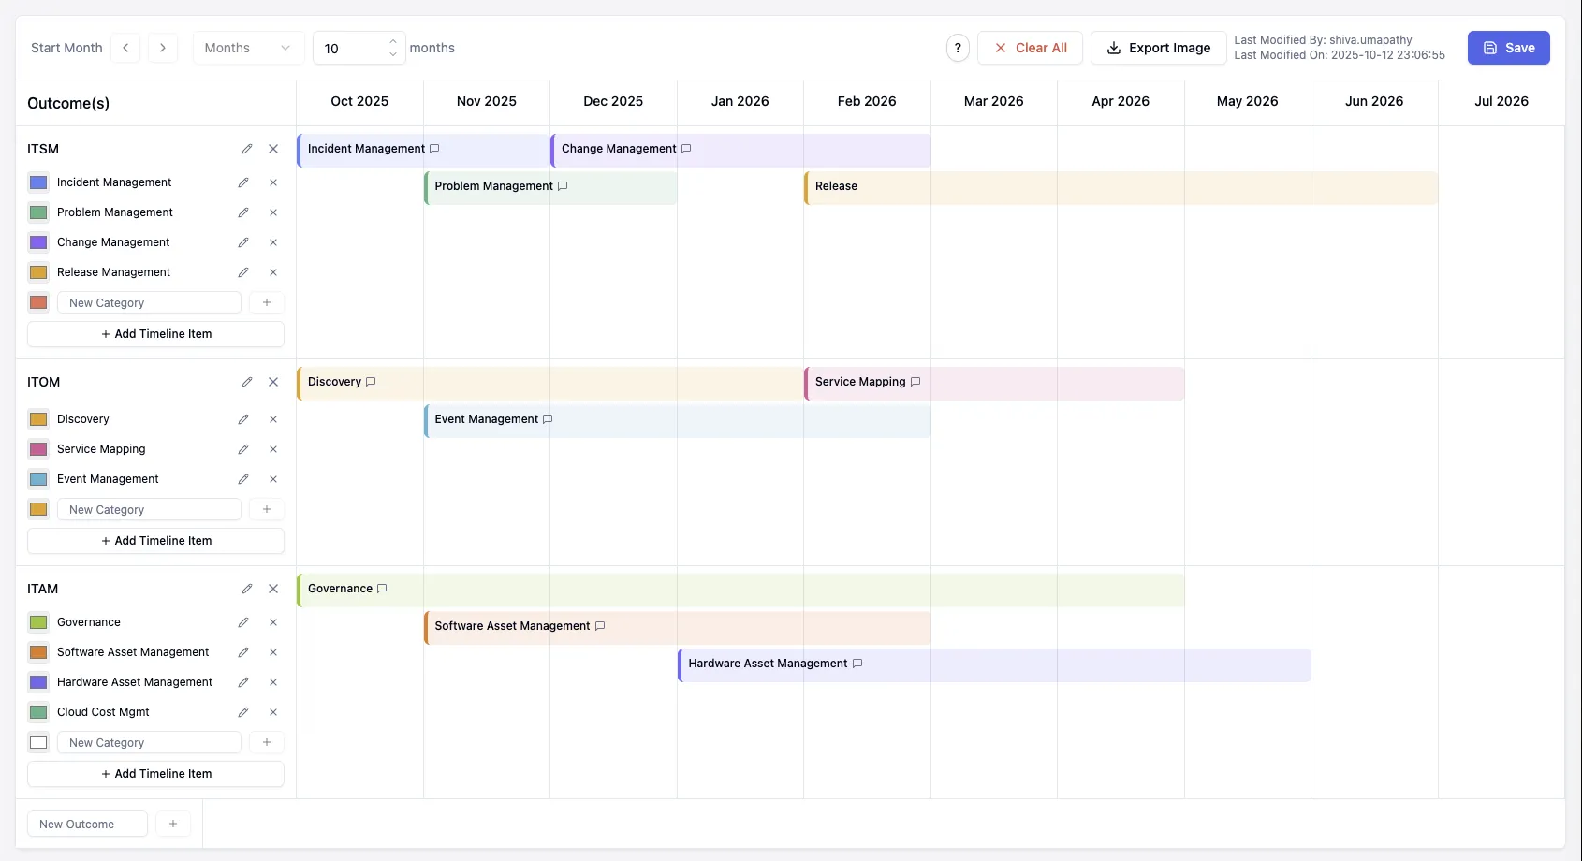Remove the ITOM outcome with its X icon
This screenshot has width=1582, height=861.
click(x=273, y=382)
